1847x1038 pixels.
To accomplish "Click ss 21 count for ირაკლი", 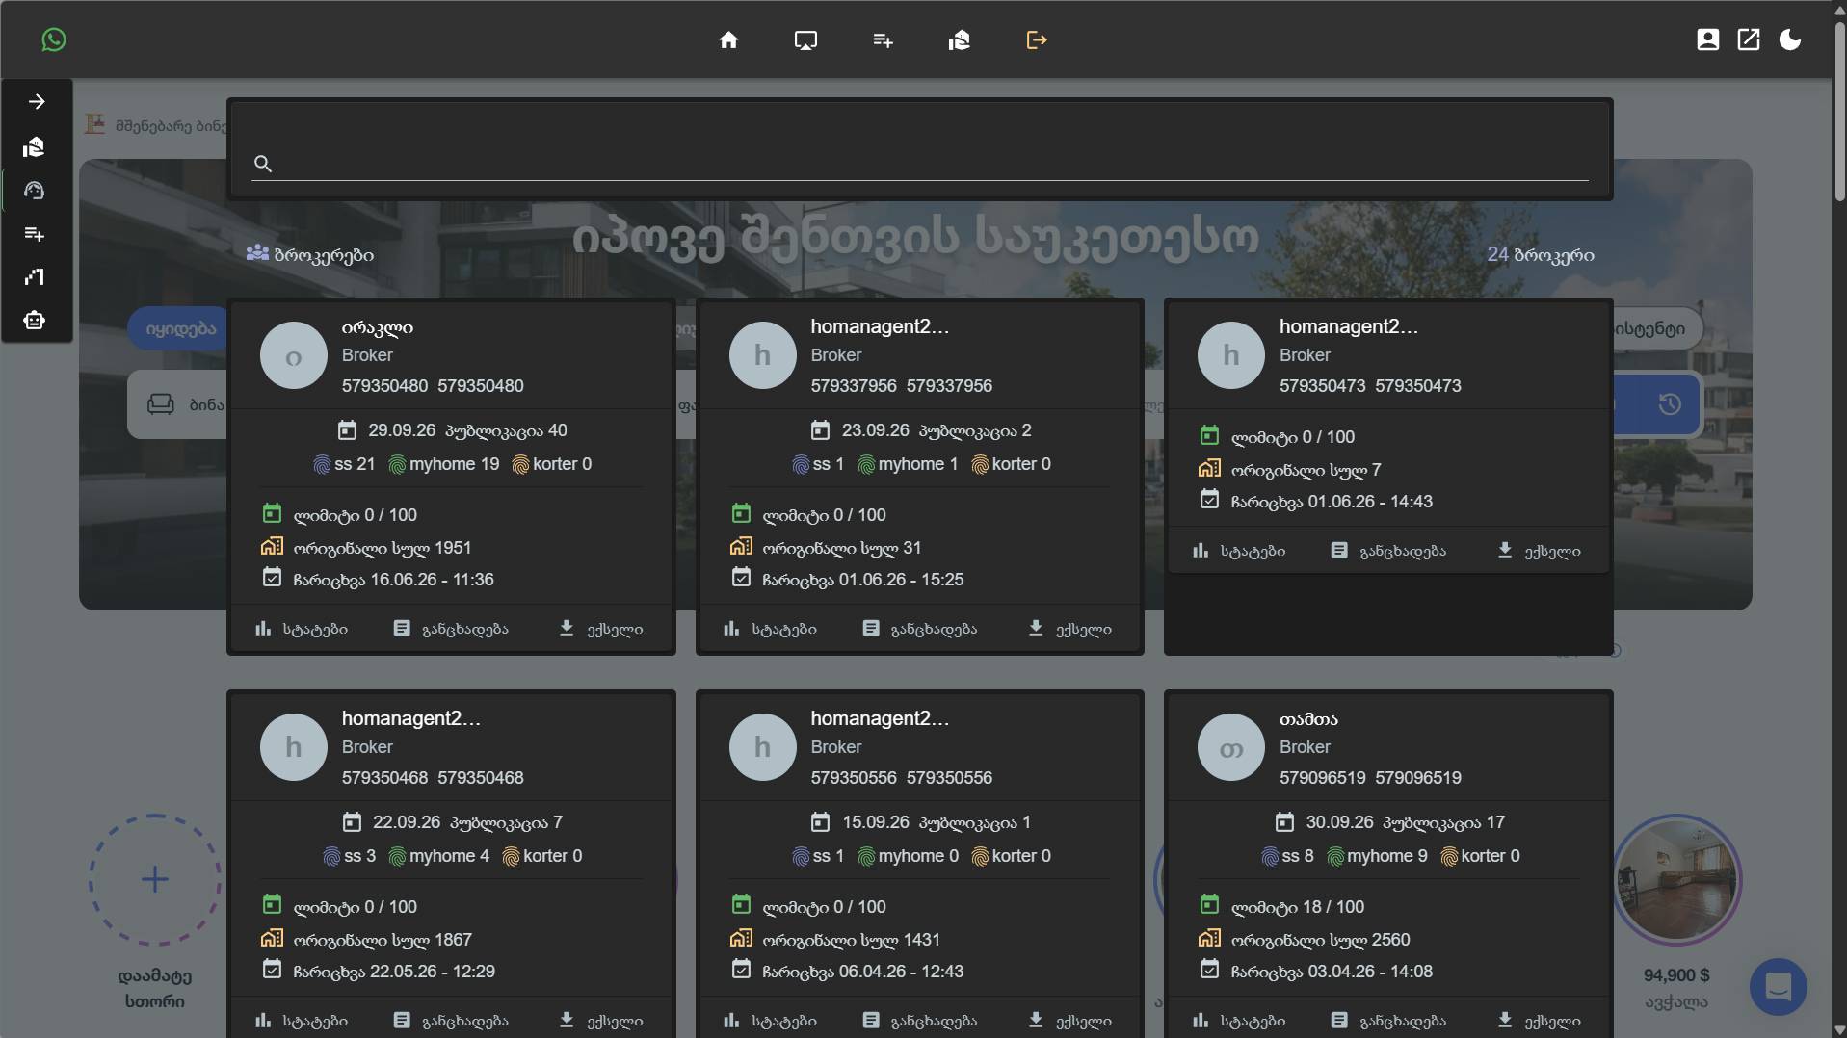I will (344, 464).
